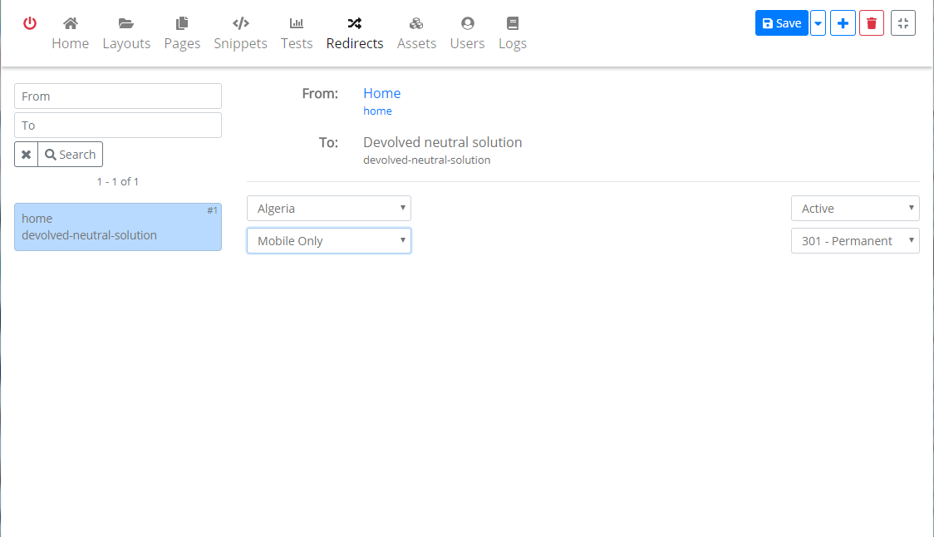The height and width of the screenshot is (537, 934).
Task: Click the blue plus add button
Action: (x=843, y=23)
